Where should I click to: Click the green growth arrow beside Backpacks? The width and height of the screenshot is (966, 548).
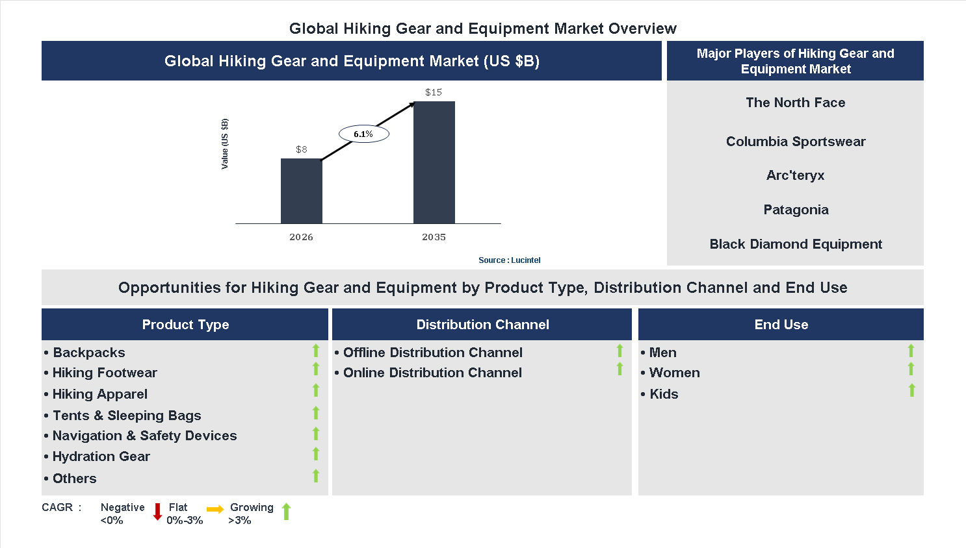[x=316, y=351]
